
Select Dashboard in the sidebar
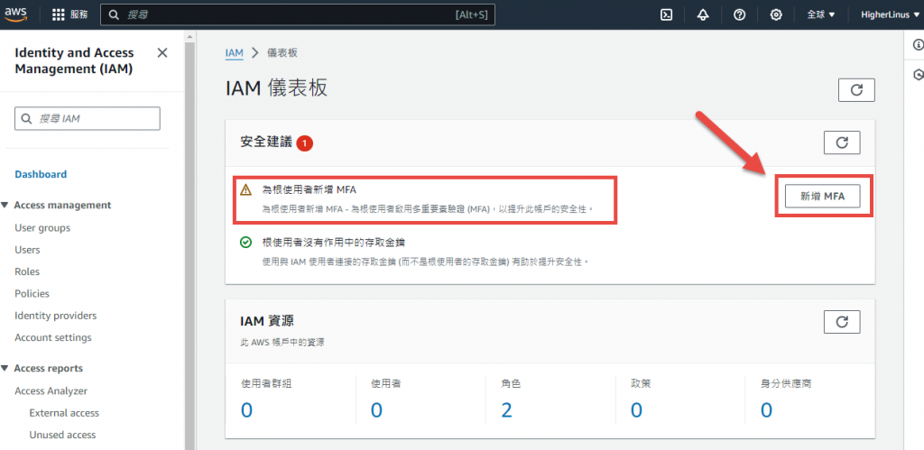point(41,174)
